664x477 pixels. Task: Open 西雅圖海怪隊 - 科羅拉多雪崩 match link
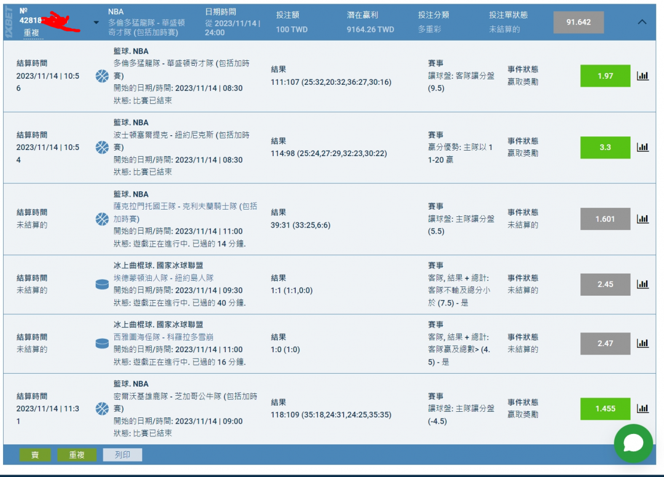pyautogui.click(x=164, y=337)
